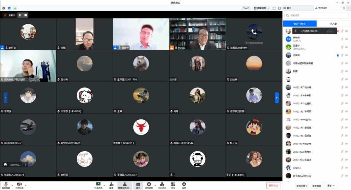The image size is (351, 190).
Task: Open the 宫格视图 layout dropdown
Action: pyautogui.click(x=261, y=8)
